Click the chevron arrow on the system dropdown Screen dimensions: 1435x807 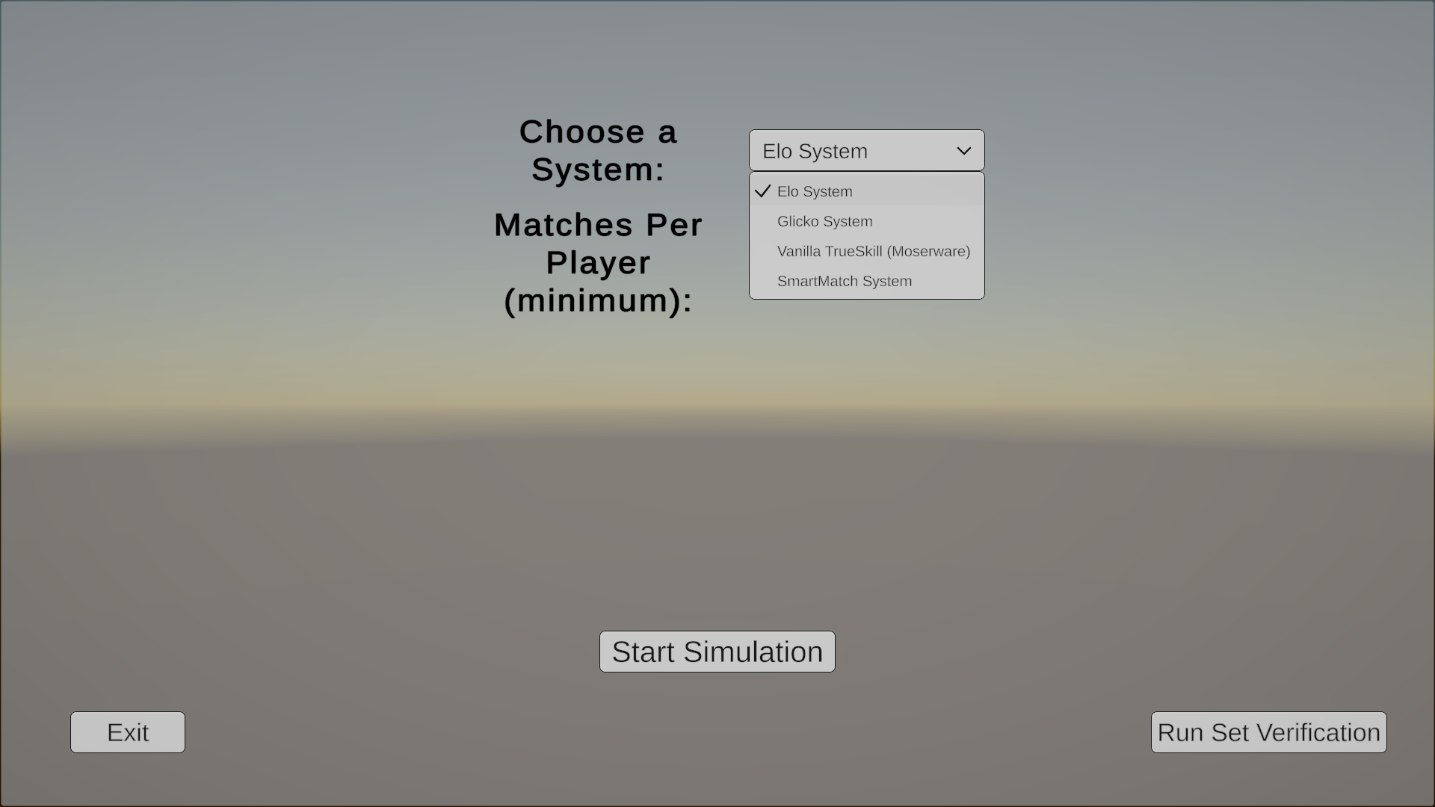point(963,151)
